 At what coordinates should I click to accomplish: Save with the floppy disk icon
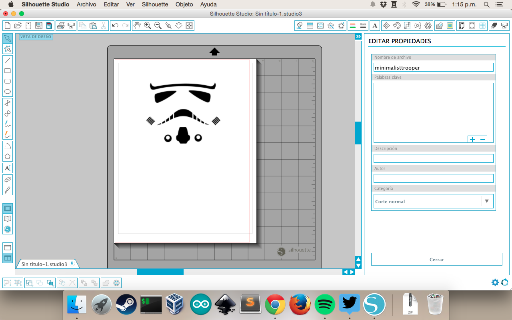point(38,26)
